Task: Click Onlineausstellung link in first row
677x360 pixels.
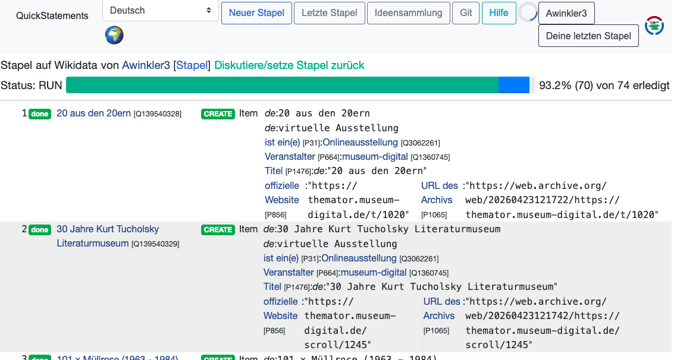Action: tap(360, 143)
